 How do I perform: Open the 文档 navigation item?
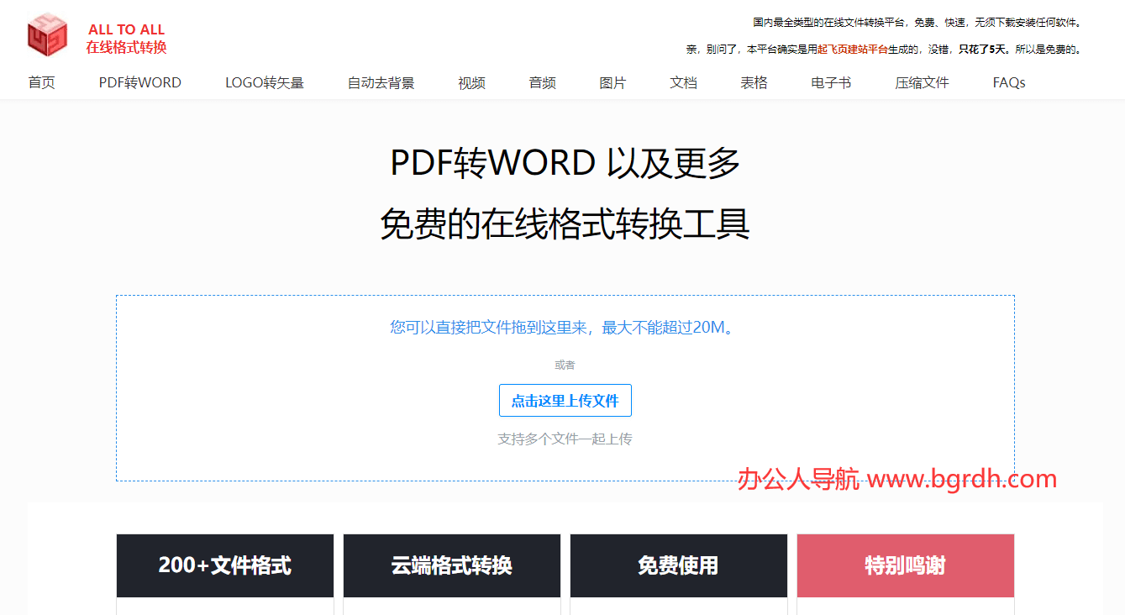(x=683, y=82)
